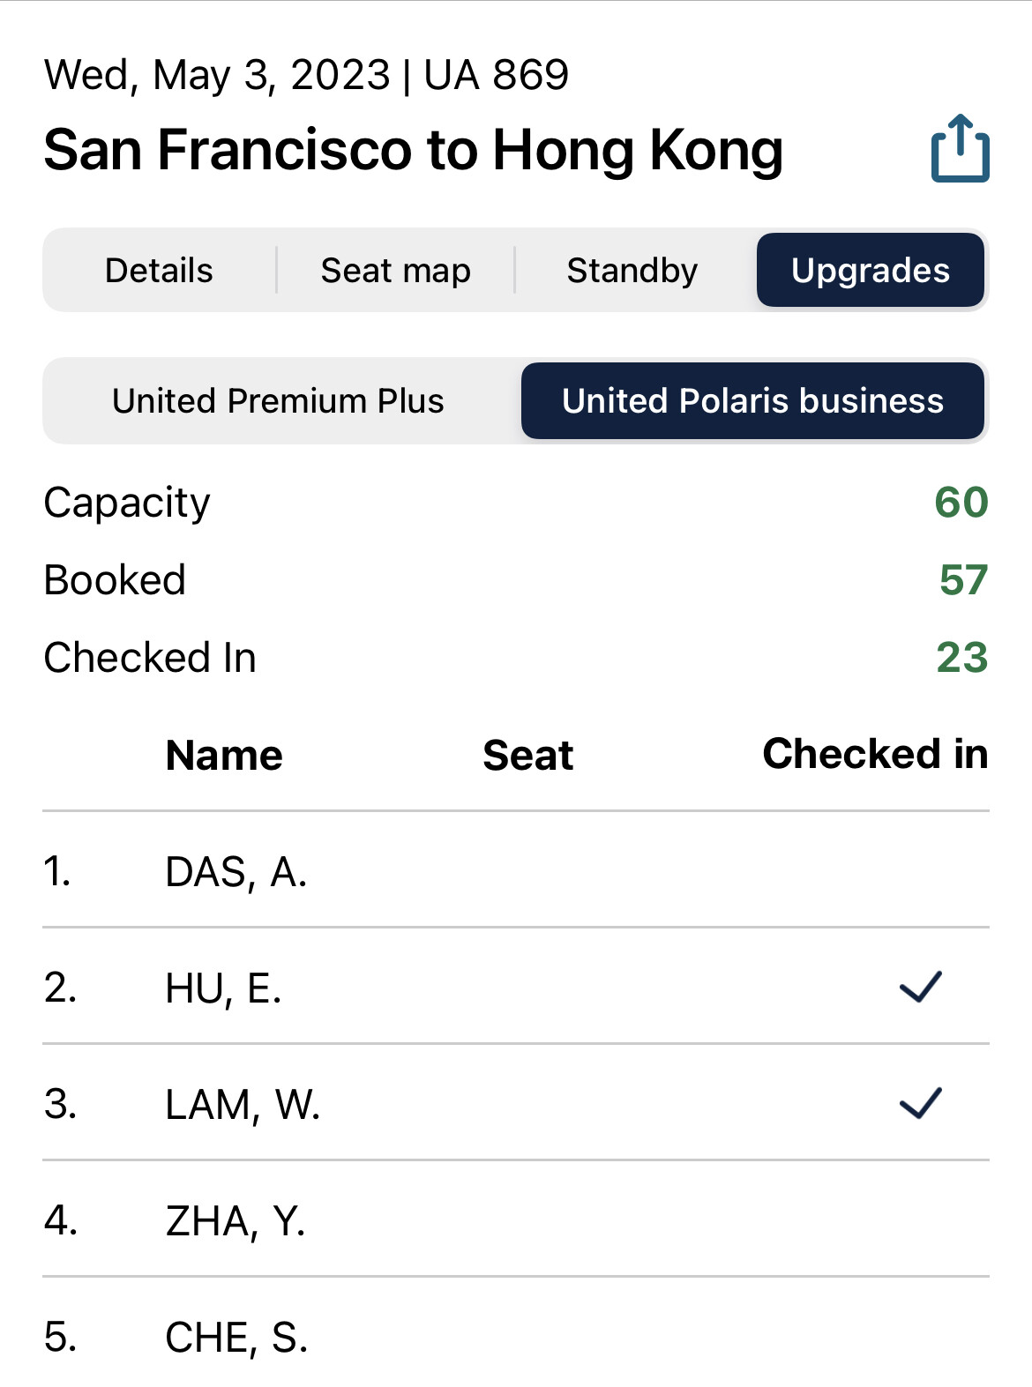Open the Seat map tab
1032x1387 pixels.
click(395, 271)
